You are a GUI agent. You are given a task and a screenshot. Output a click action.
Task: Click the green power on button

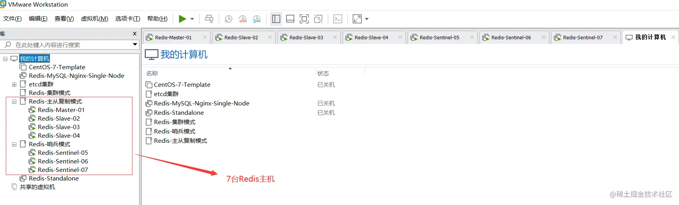(x=182, y=19)
